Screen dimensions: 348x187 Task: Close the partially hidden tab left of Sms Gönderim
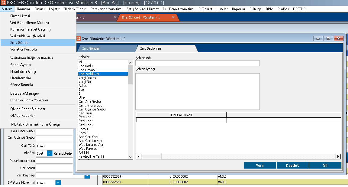(115, 17)
